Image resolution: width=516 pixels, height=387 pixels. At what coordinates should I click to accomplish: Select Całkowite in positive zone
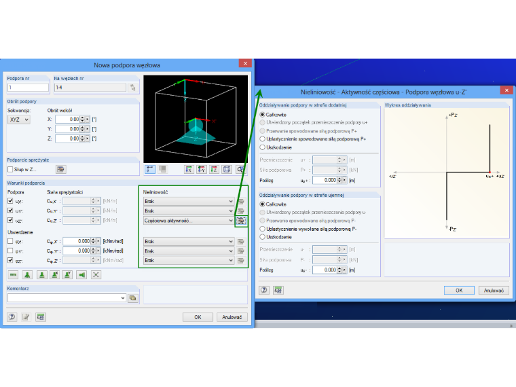click(262, 115)
